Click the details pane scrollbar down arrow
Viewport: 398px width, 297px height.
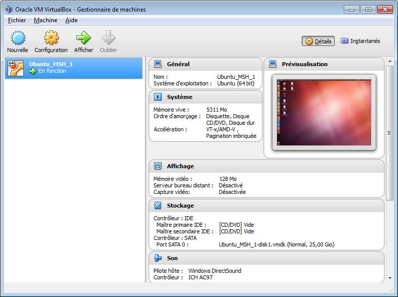[389, 278]
